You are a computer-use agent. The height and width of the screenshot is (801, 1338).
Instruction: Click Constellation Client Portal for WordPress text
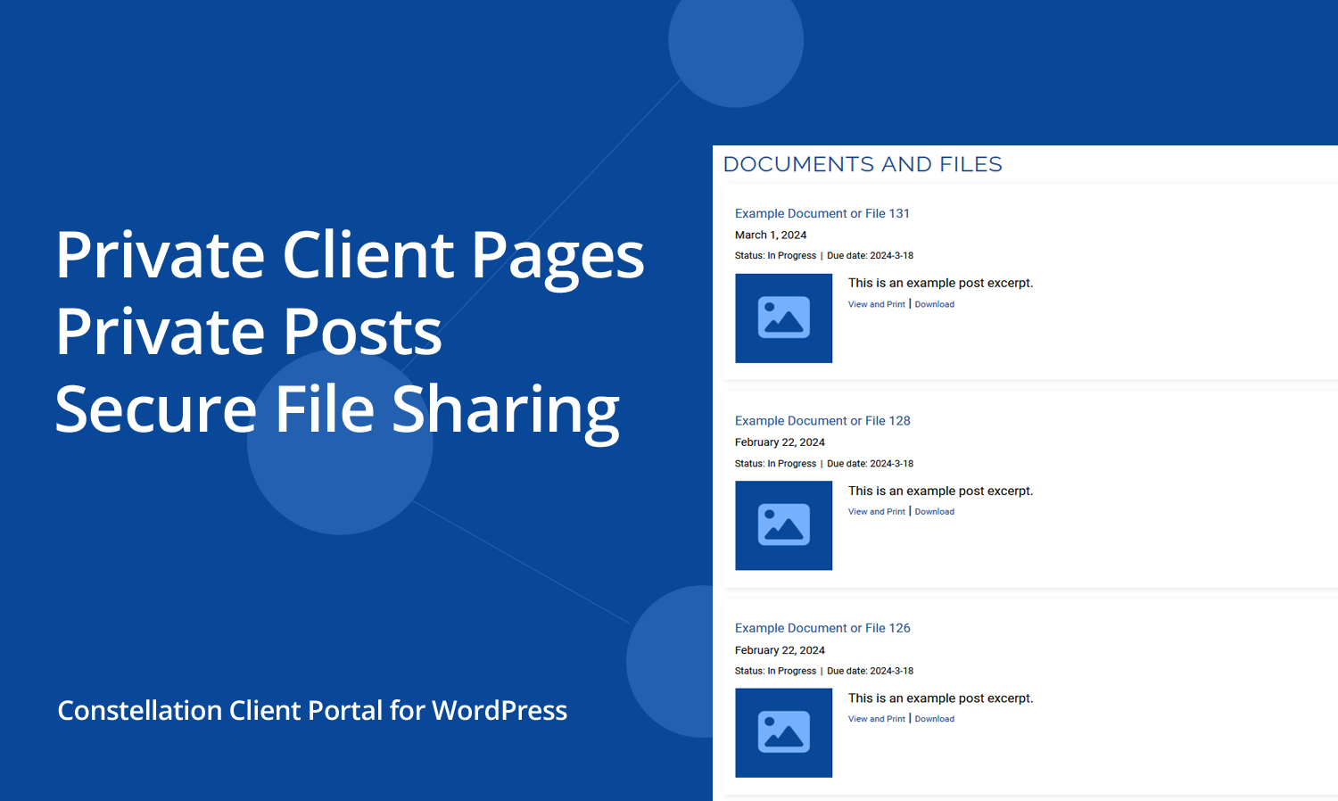[x=312, y=710]
